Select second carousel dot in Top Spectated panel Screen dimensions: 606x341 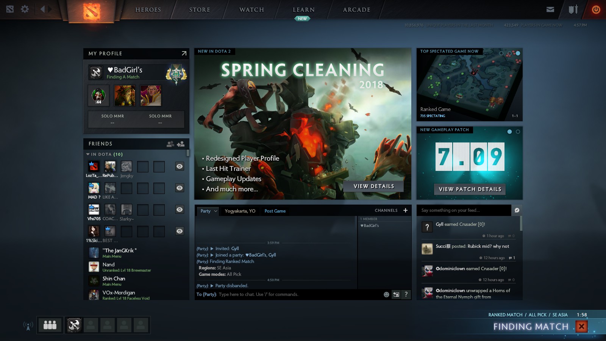click(x=509, y=53)
